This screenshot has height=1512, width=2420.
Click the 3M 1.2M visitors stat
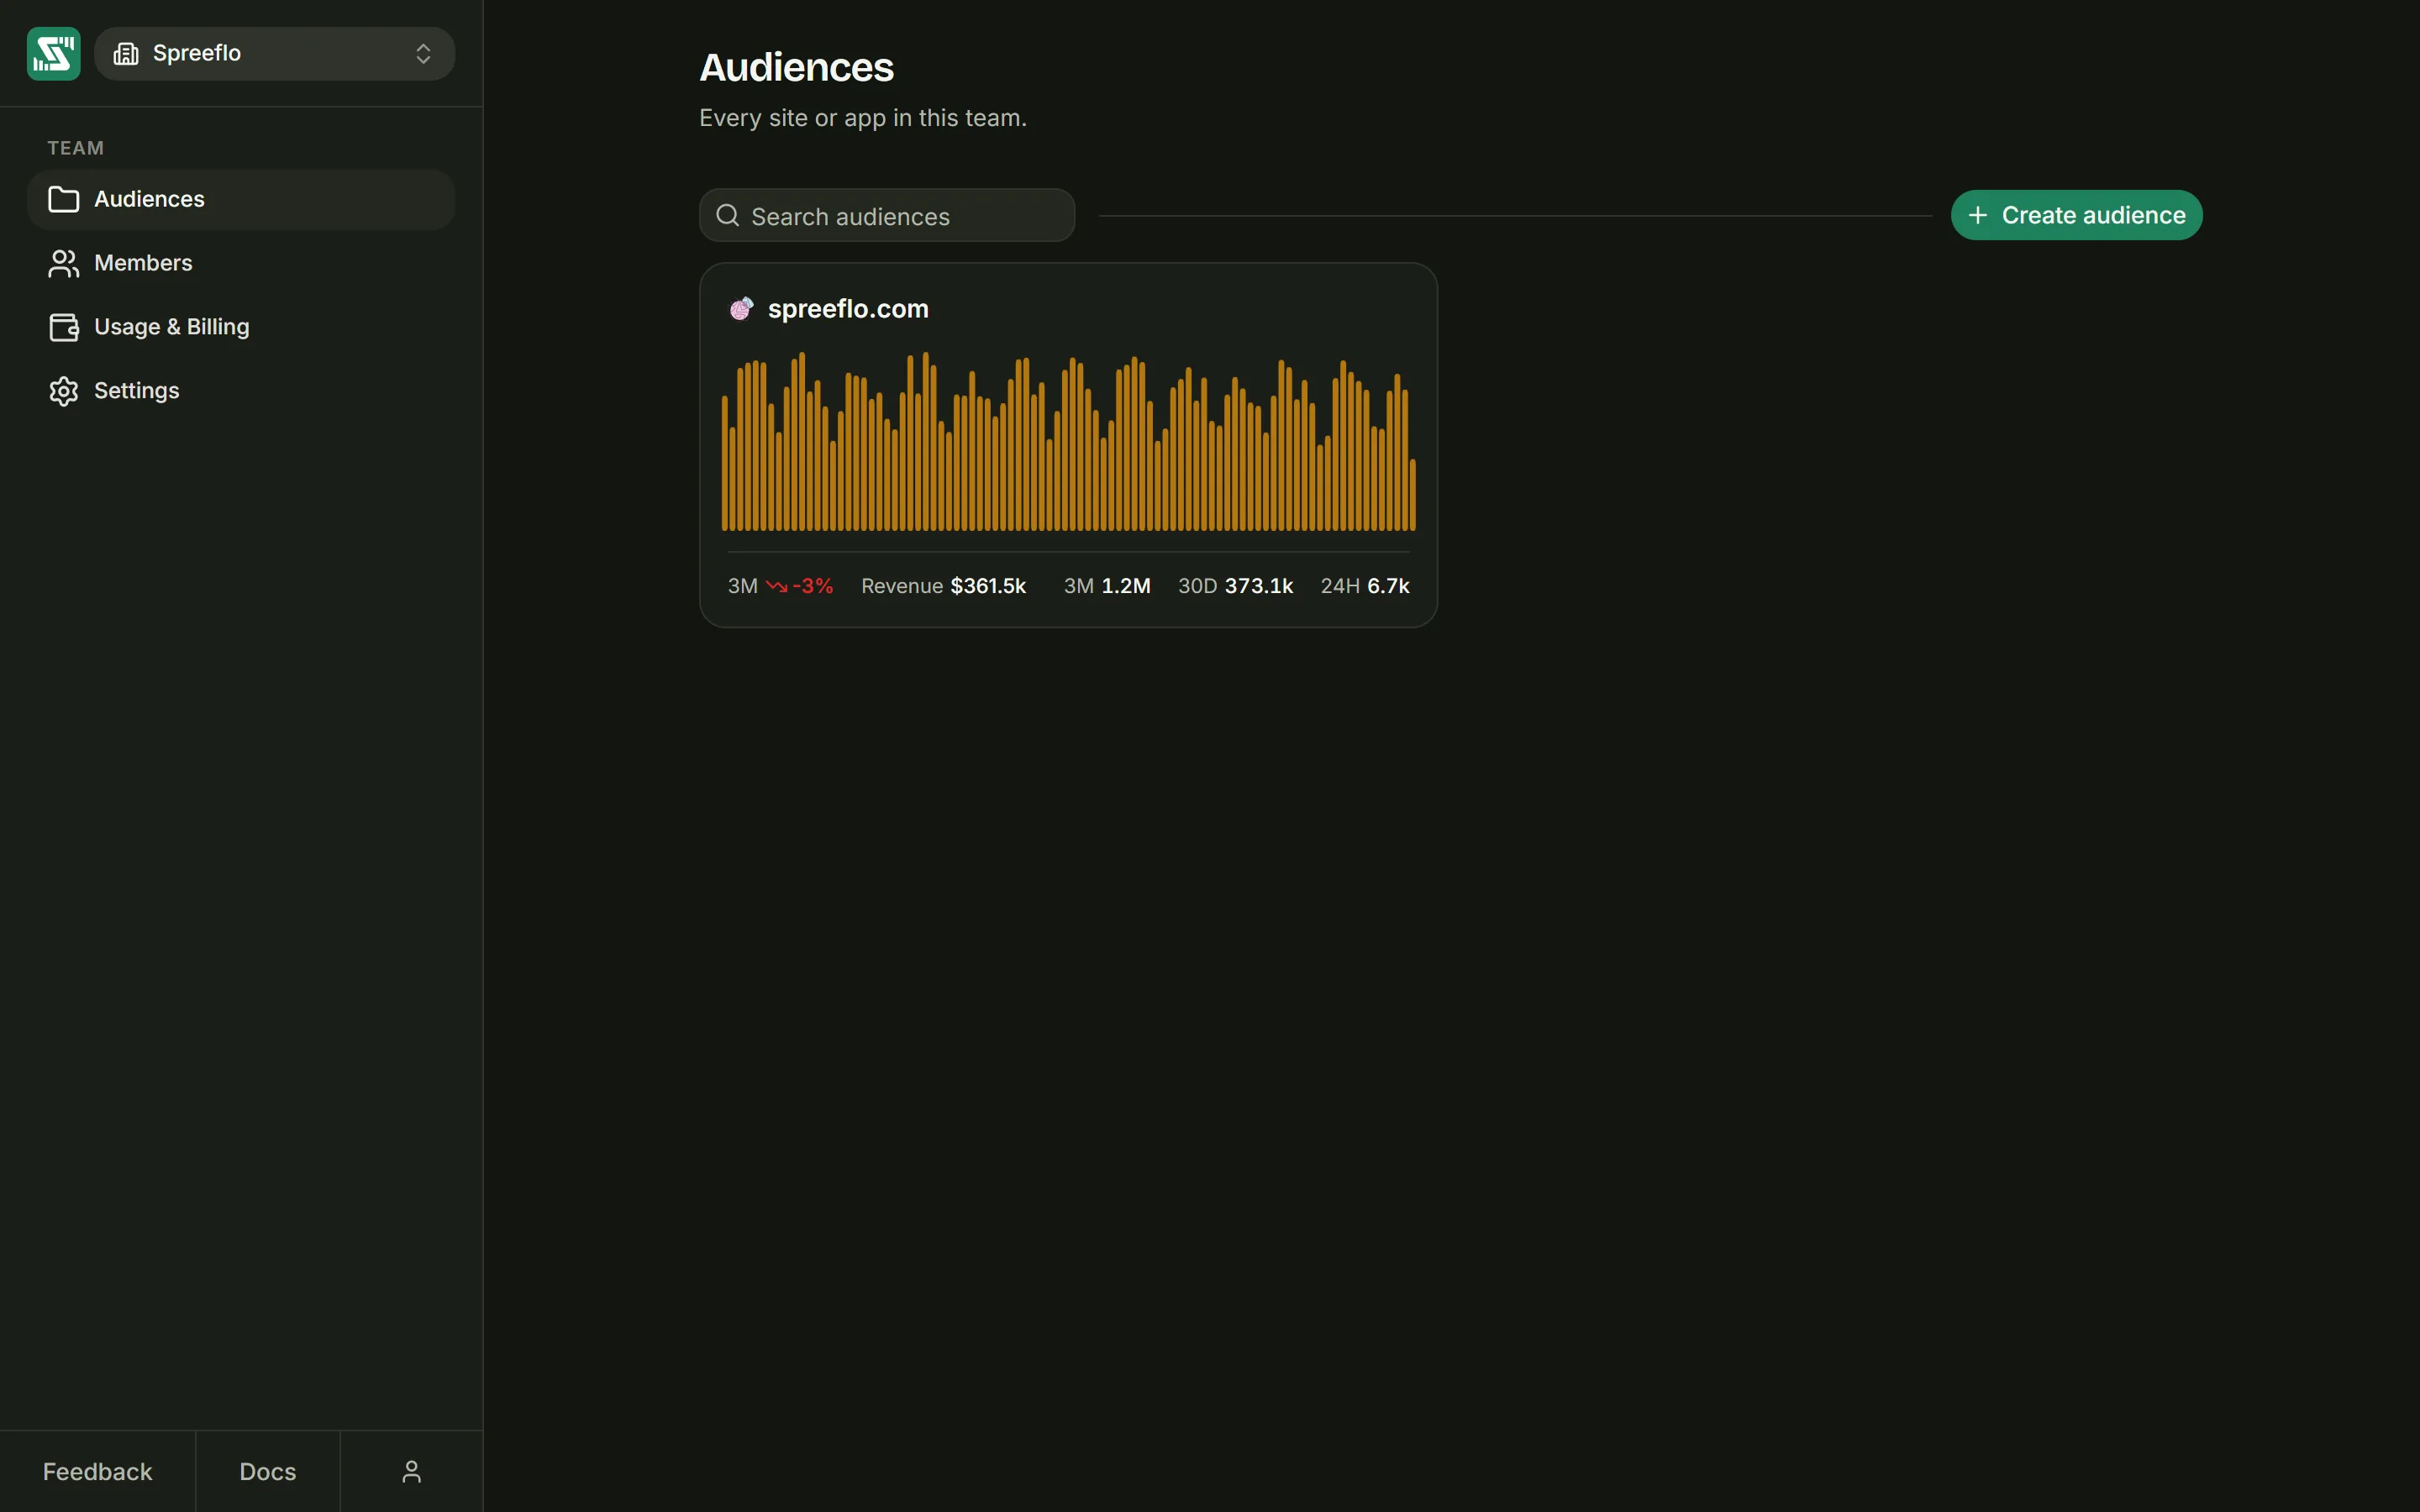[x=1107, y=586]
